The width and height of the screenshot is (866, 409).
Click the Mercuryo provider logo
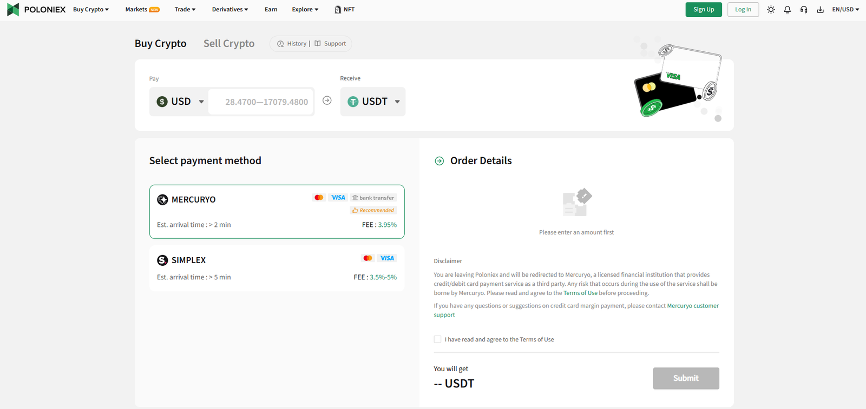162,199
